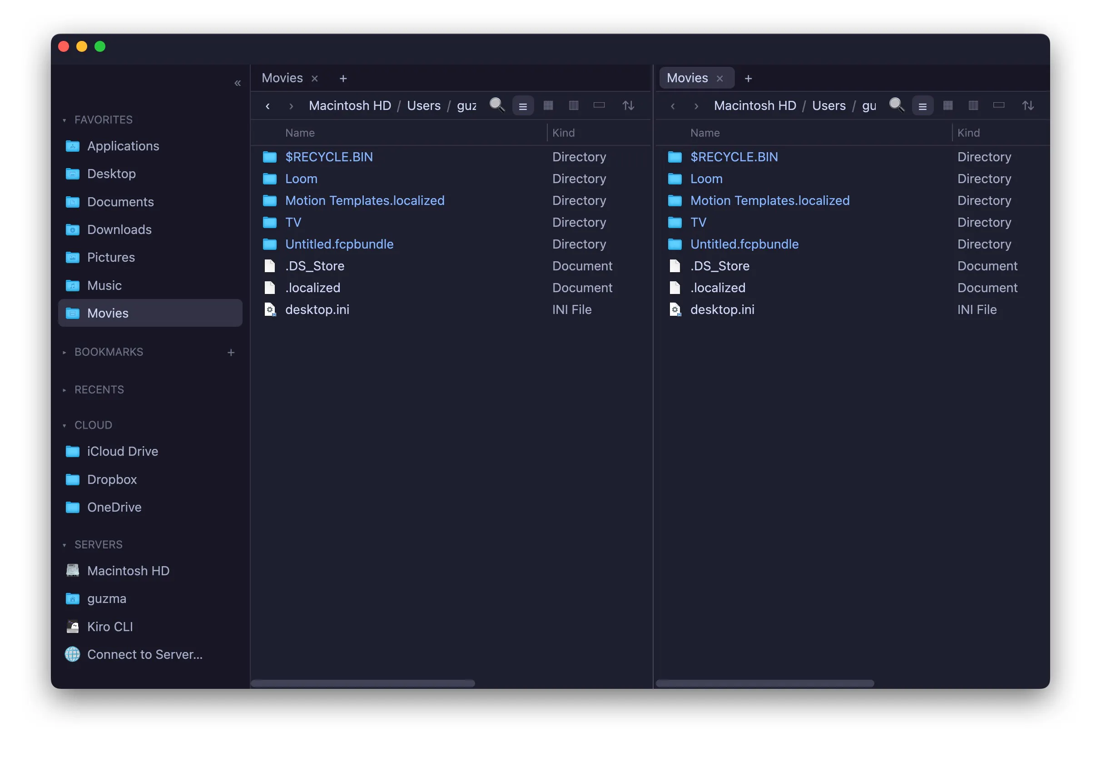The height and width of the screenshot is (757, 1101).
Task: Click the right pane horizontal scrollbar
Action: [765, 683]
